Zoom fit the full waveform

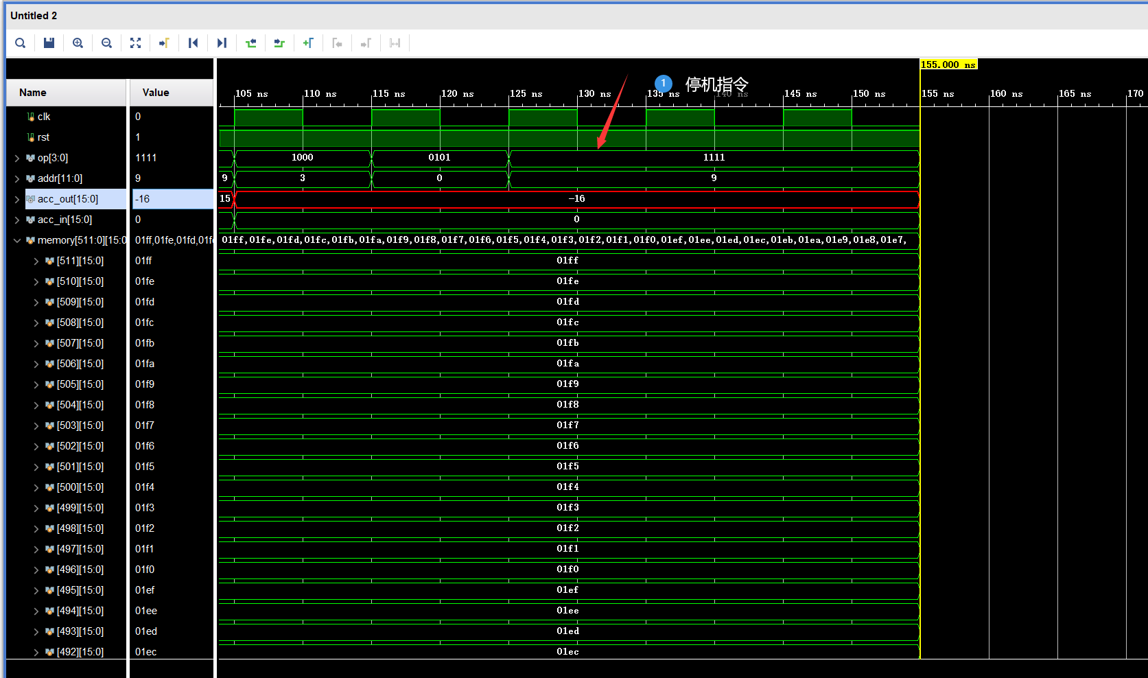[x=135, y=43]
